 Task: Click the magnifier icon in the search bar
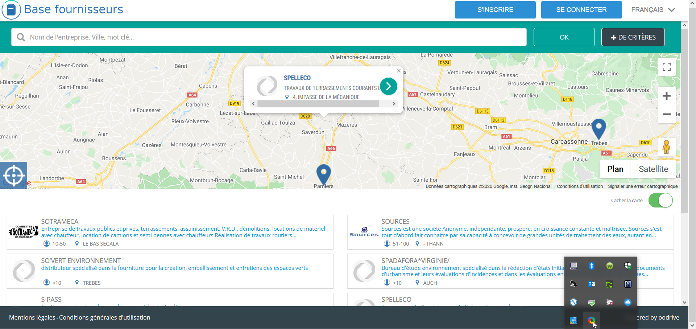(21, 37)
